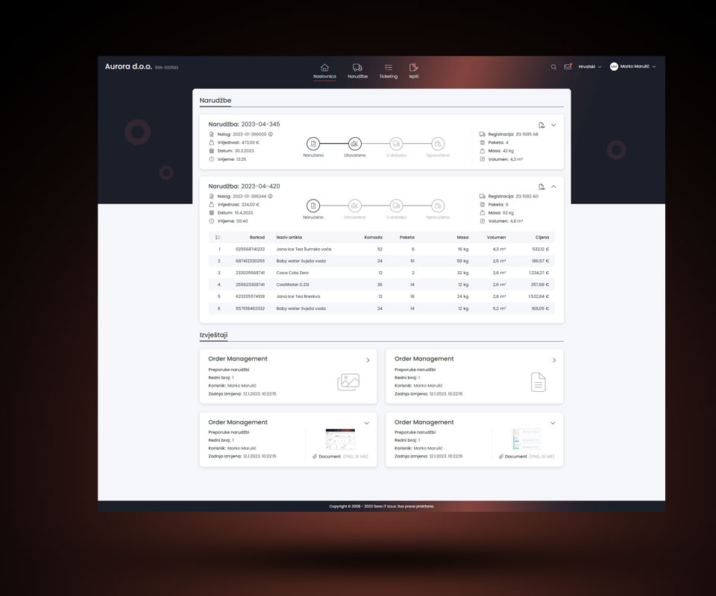Go to the Narudžbe tab
The height and width of the screenshot is (596, 716).
tap(357, 71)
